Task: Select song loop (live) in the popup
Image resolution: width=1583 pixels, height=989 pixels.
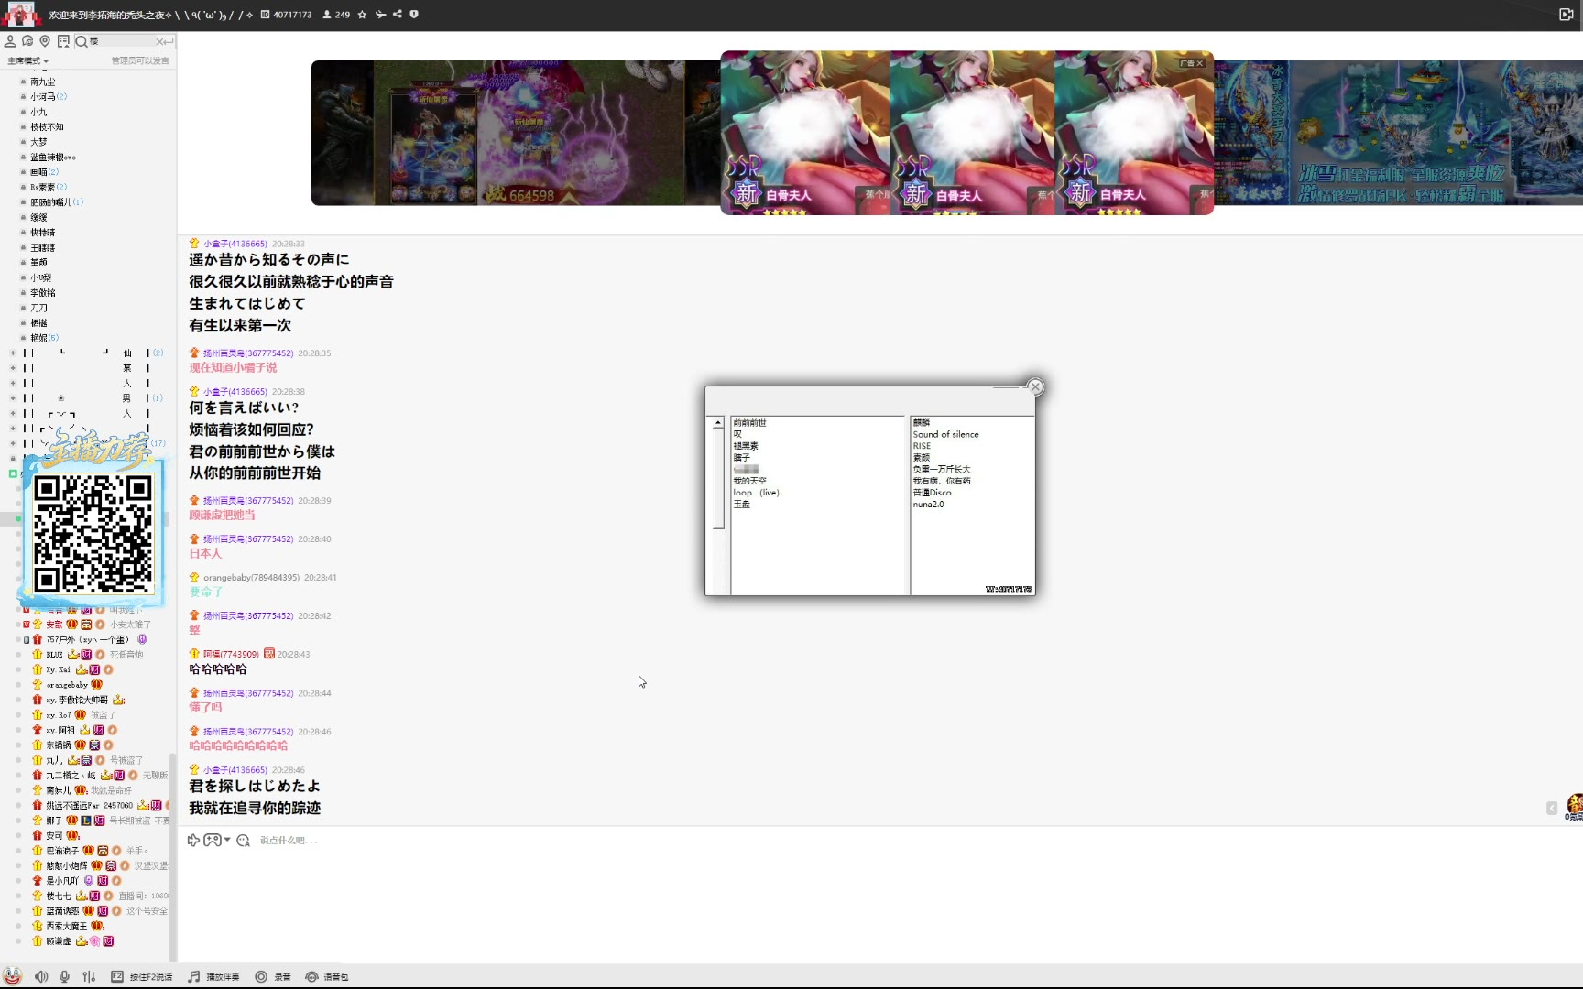Action: click(756, 493)
